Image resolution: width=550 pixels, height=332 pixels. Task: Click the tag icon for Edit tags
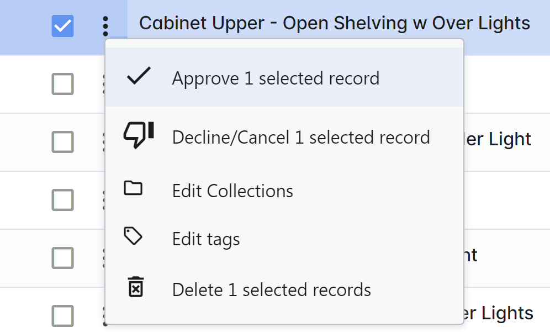pyautogui.click(x=133, y=238)
